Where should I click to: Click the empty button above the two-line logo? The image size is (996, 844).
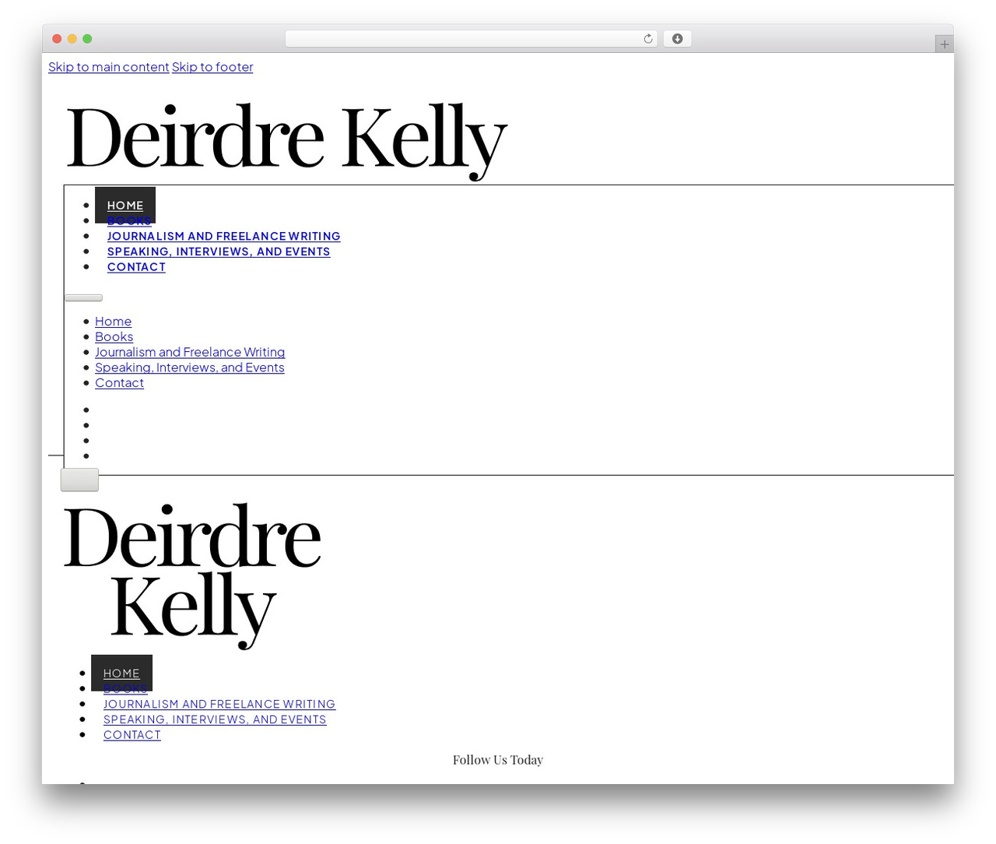click(x=79, y=480)
